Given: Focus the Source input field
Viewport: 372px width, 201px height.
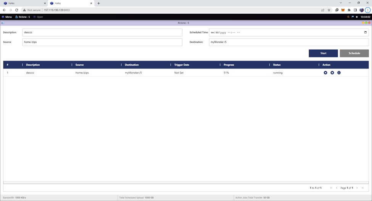Looking at the screenshot, I should [x=102, y=42].
